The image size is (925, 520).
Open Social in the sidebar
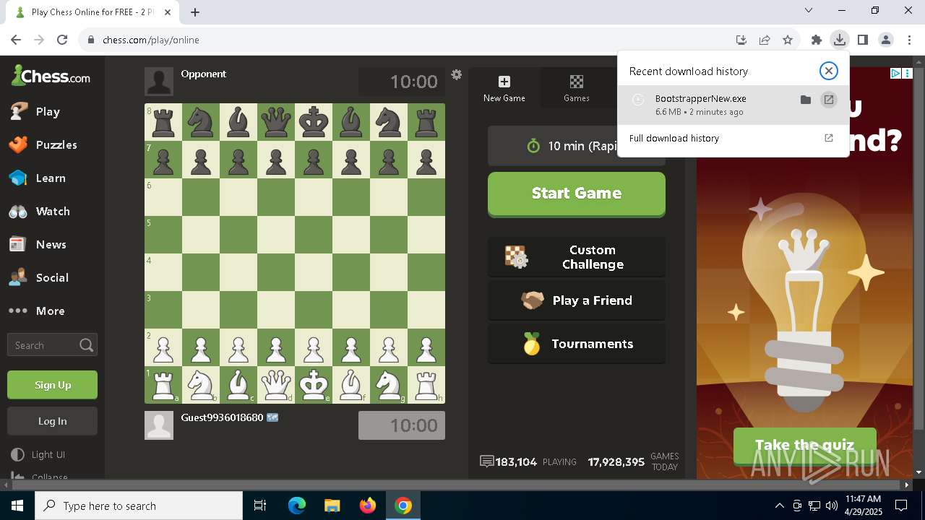[52, 277]
